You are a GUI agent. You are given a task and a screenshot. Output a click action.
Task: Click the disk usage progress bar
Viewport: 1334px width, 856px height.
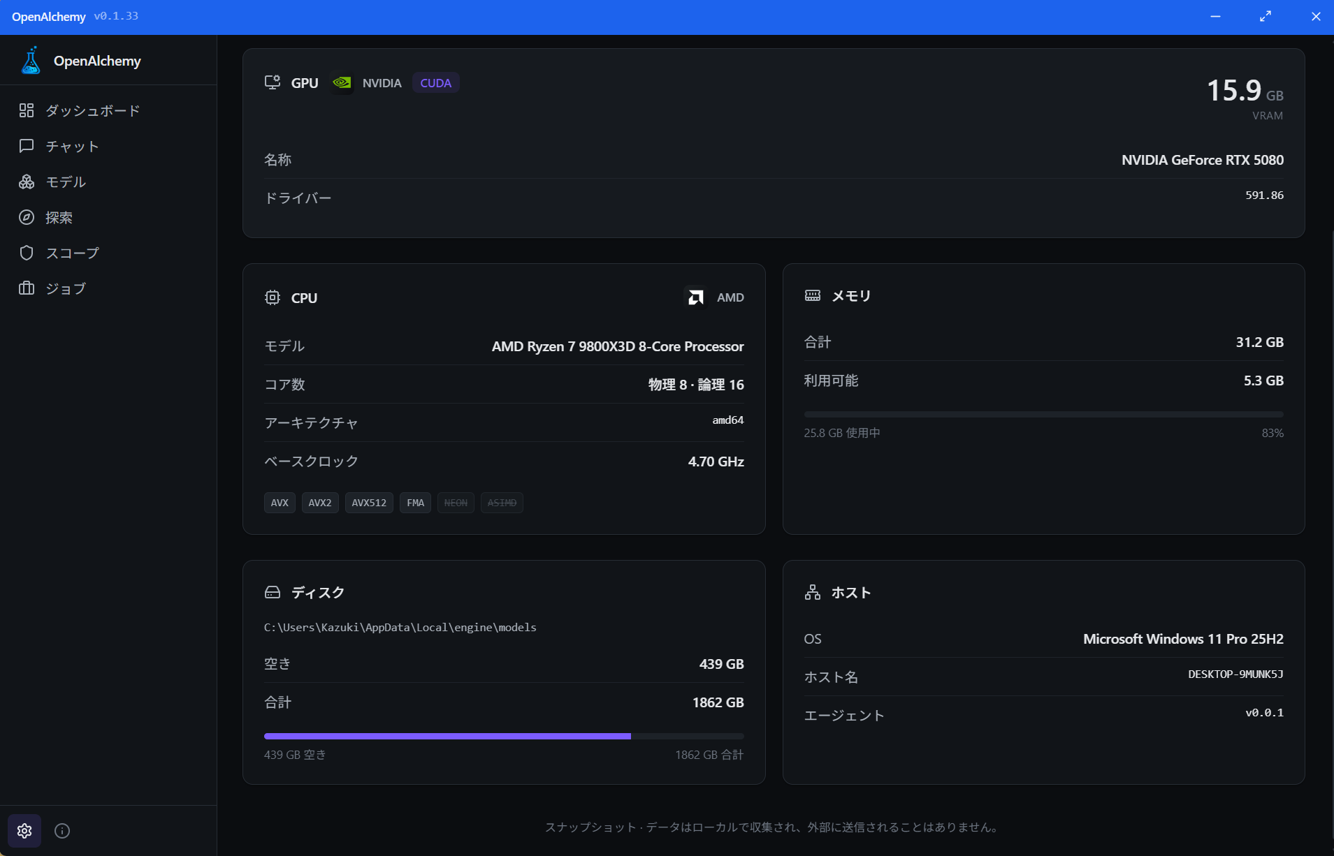504,736
